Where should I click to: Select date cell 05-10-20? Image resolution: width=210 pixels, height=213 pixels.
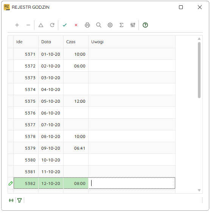51,101
